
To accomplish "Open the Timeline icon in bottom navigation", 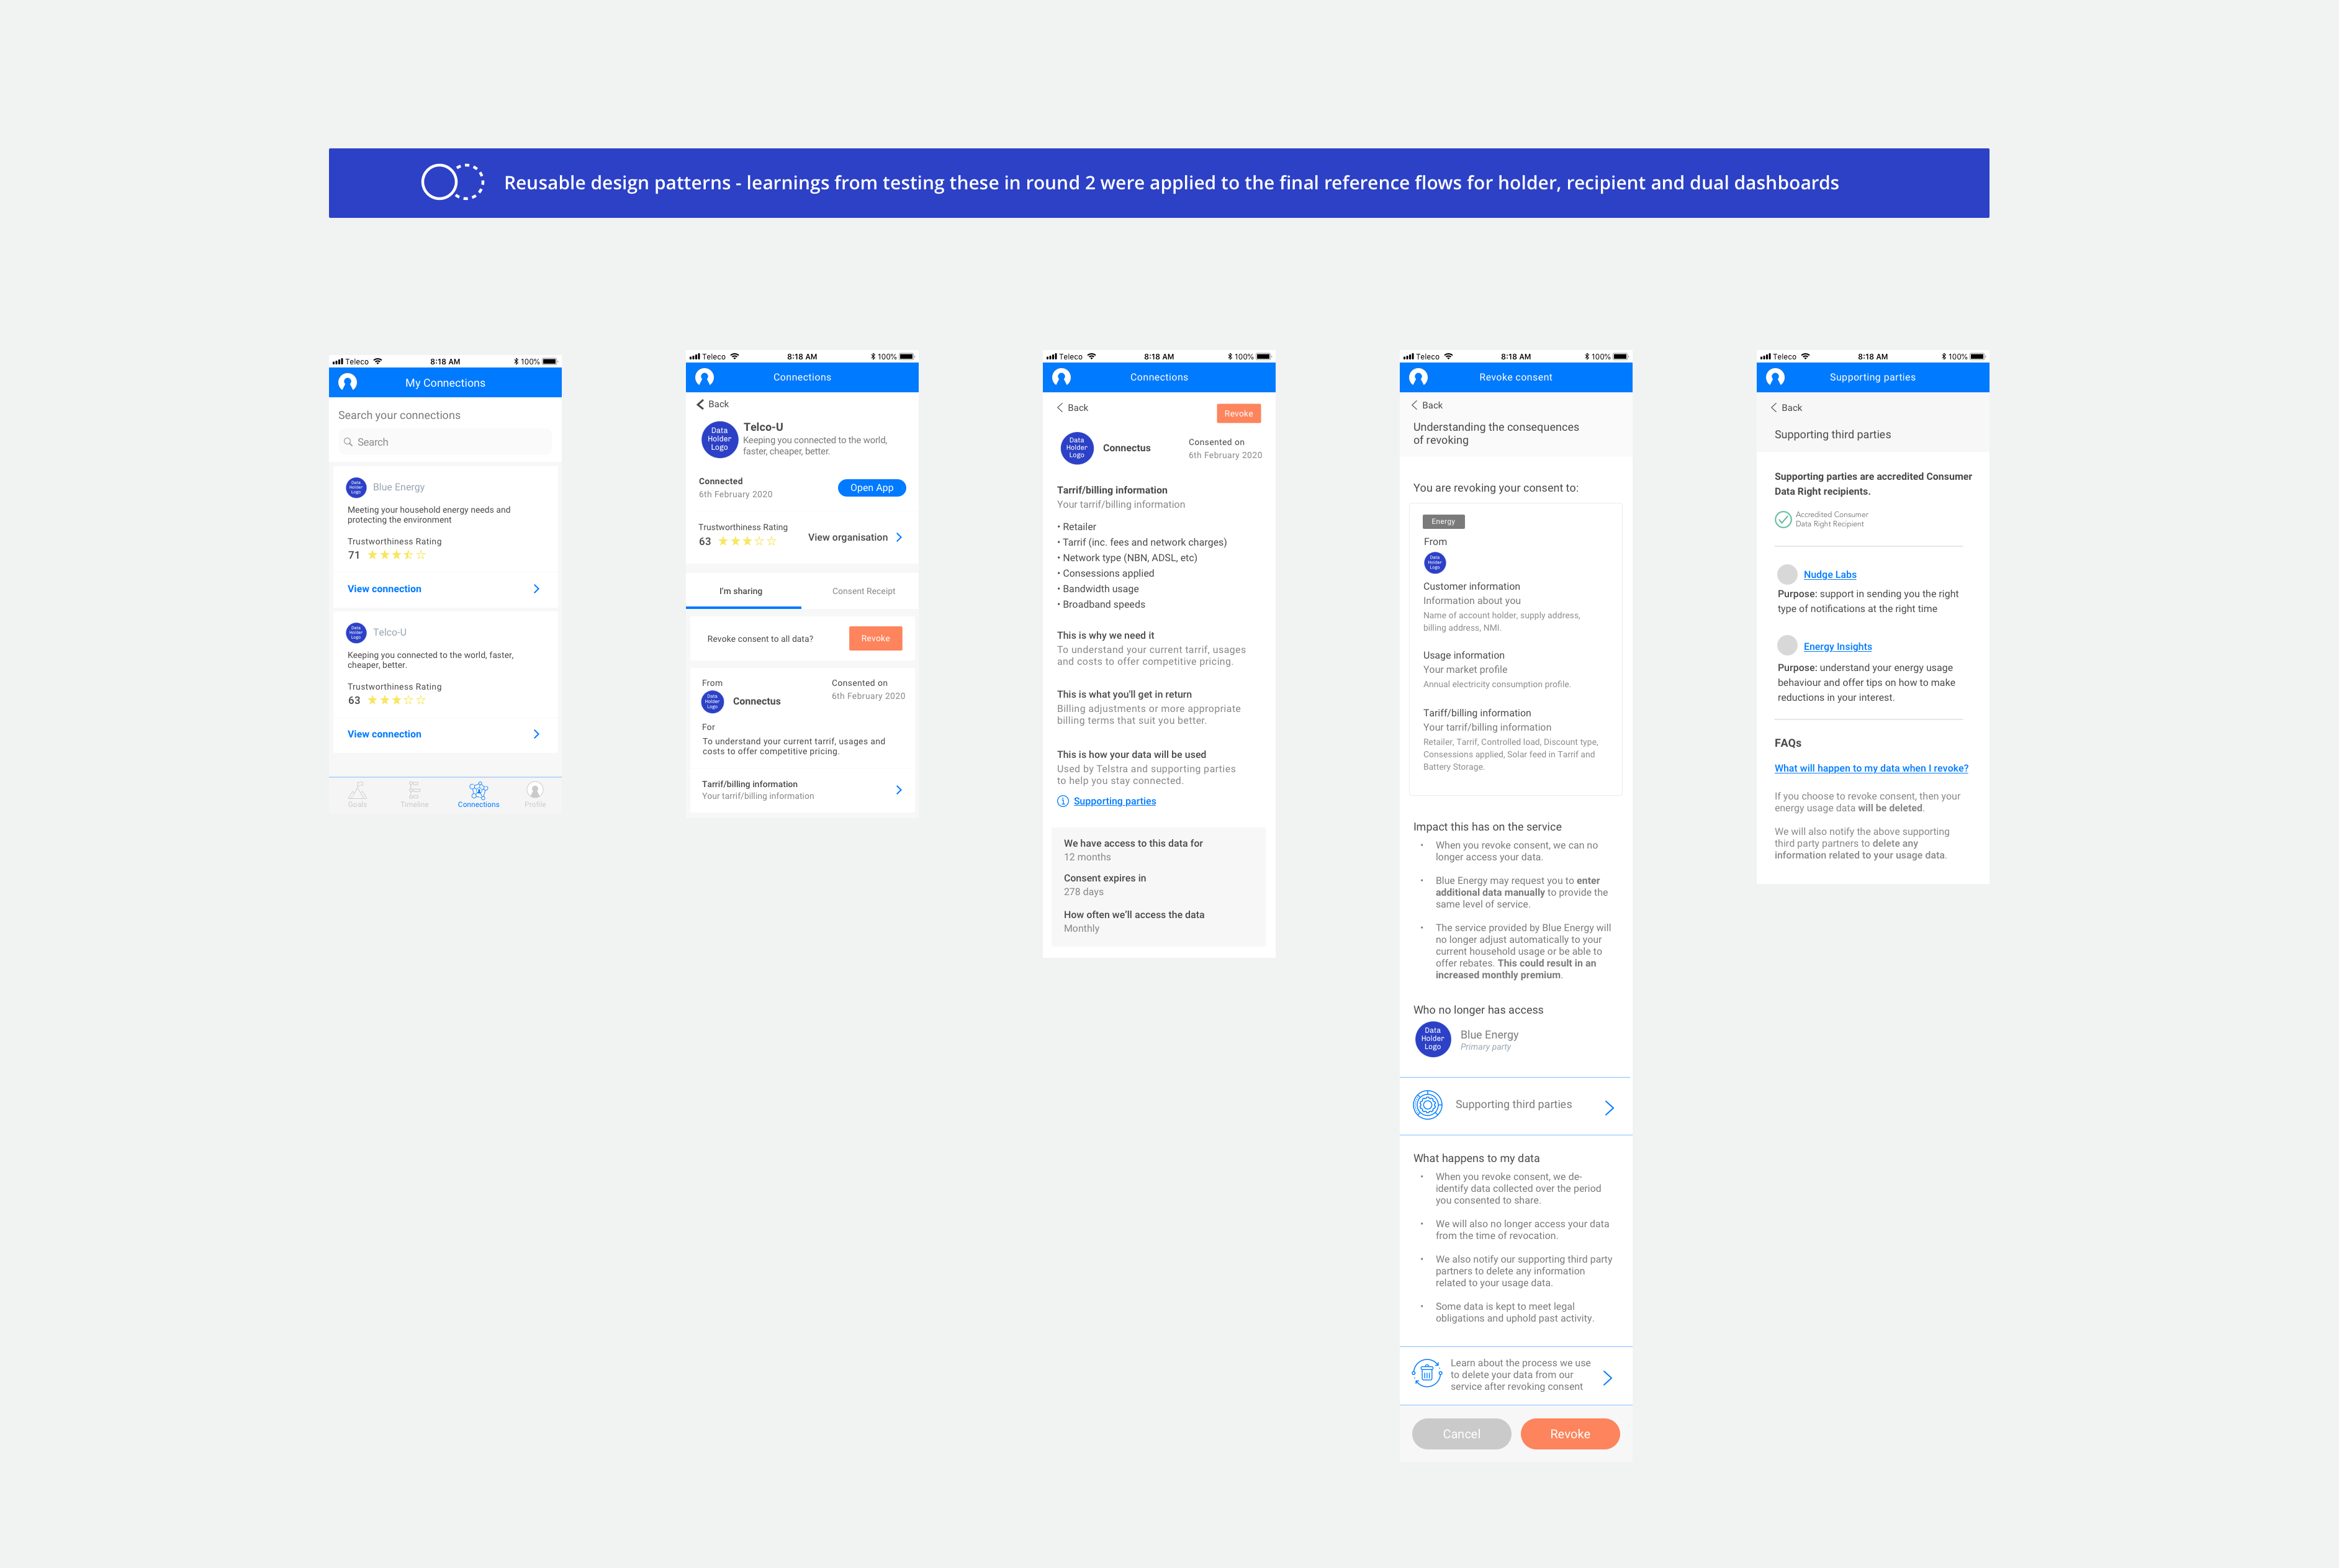I will 414,794.
